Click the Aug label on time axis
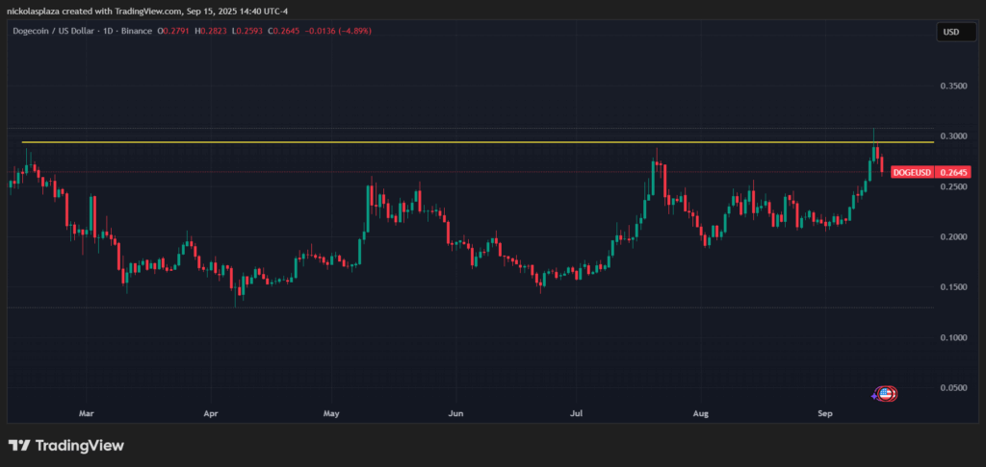986x467 pixels. click(x=701, y=413)
